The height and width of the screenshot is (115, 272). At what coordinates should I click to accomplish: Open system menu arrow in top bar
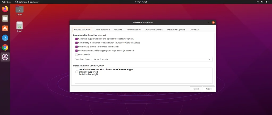coord(269,2)
